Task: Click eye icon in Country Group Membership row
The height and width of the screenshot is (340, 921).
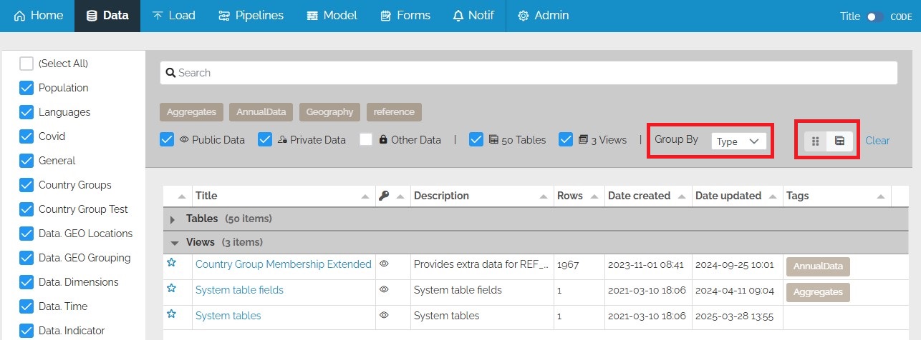Action: coord(385,264)
